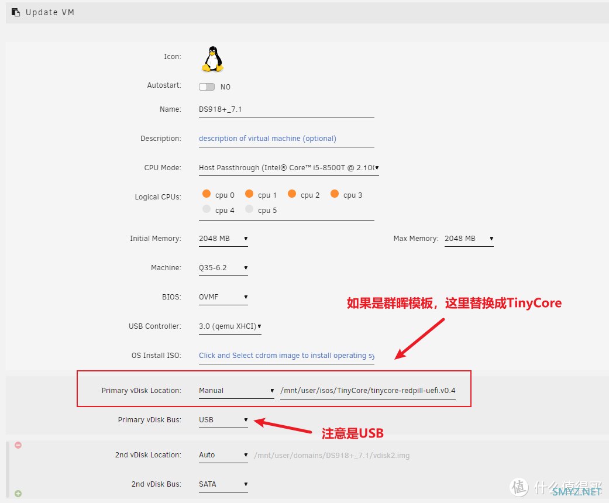Add another vDisk with green plus icon

(18, 494)
